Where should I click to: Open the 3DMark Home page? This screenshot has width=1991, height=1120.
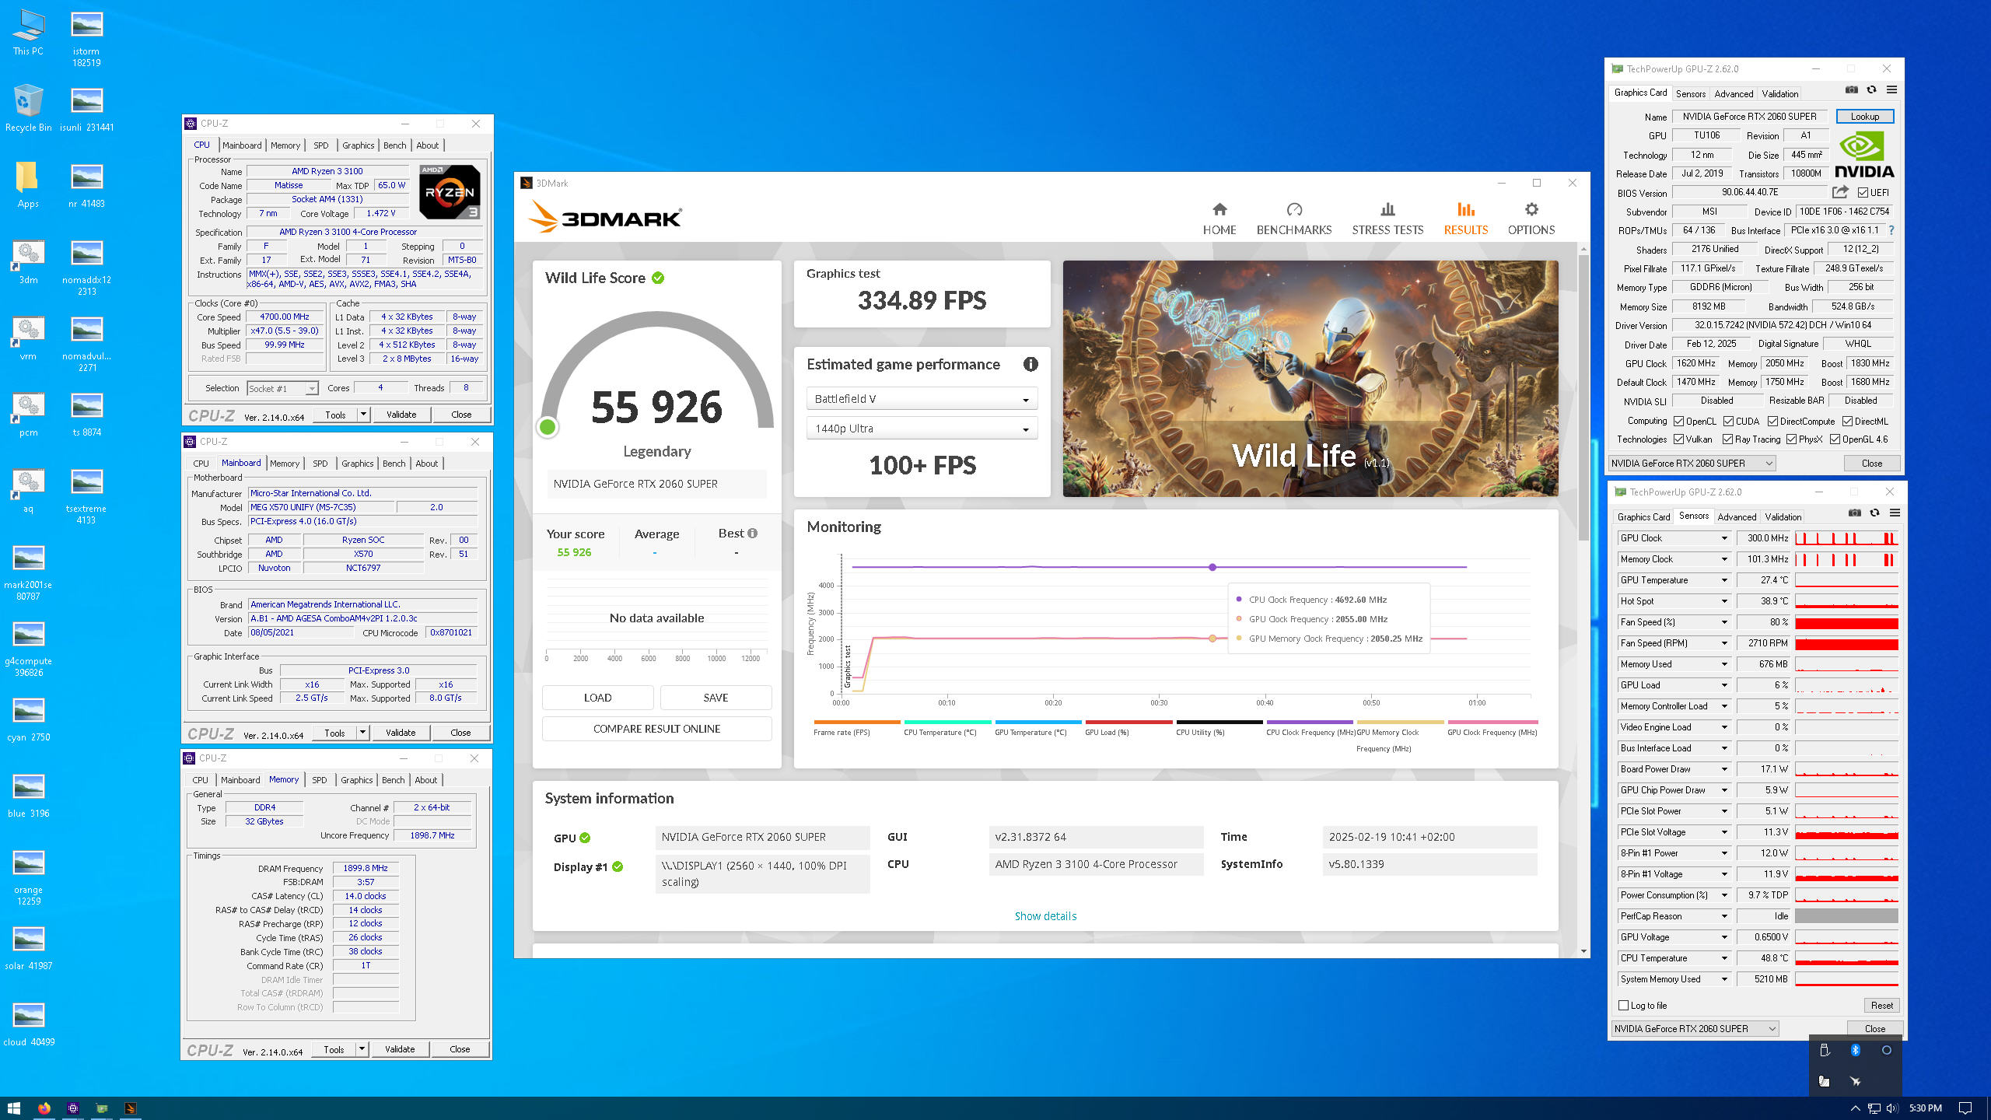coord(1219,219)
